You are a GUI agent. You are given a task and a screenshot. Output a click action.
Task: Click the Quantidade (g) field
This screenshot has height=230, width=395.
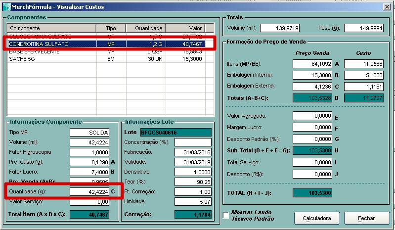89,191
